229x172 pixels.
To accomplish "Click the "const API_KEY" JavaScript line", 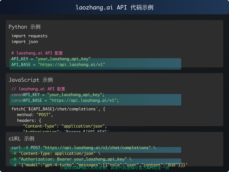I will [58, 95].
